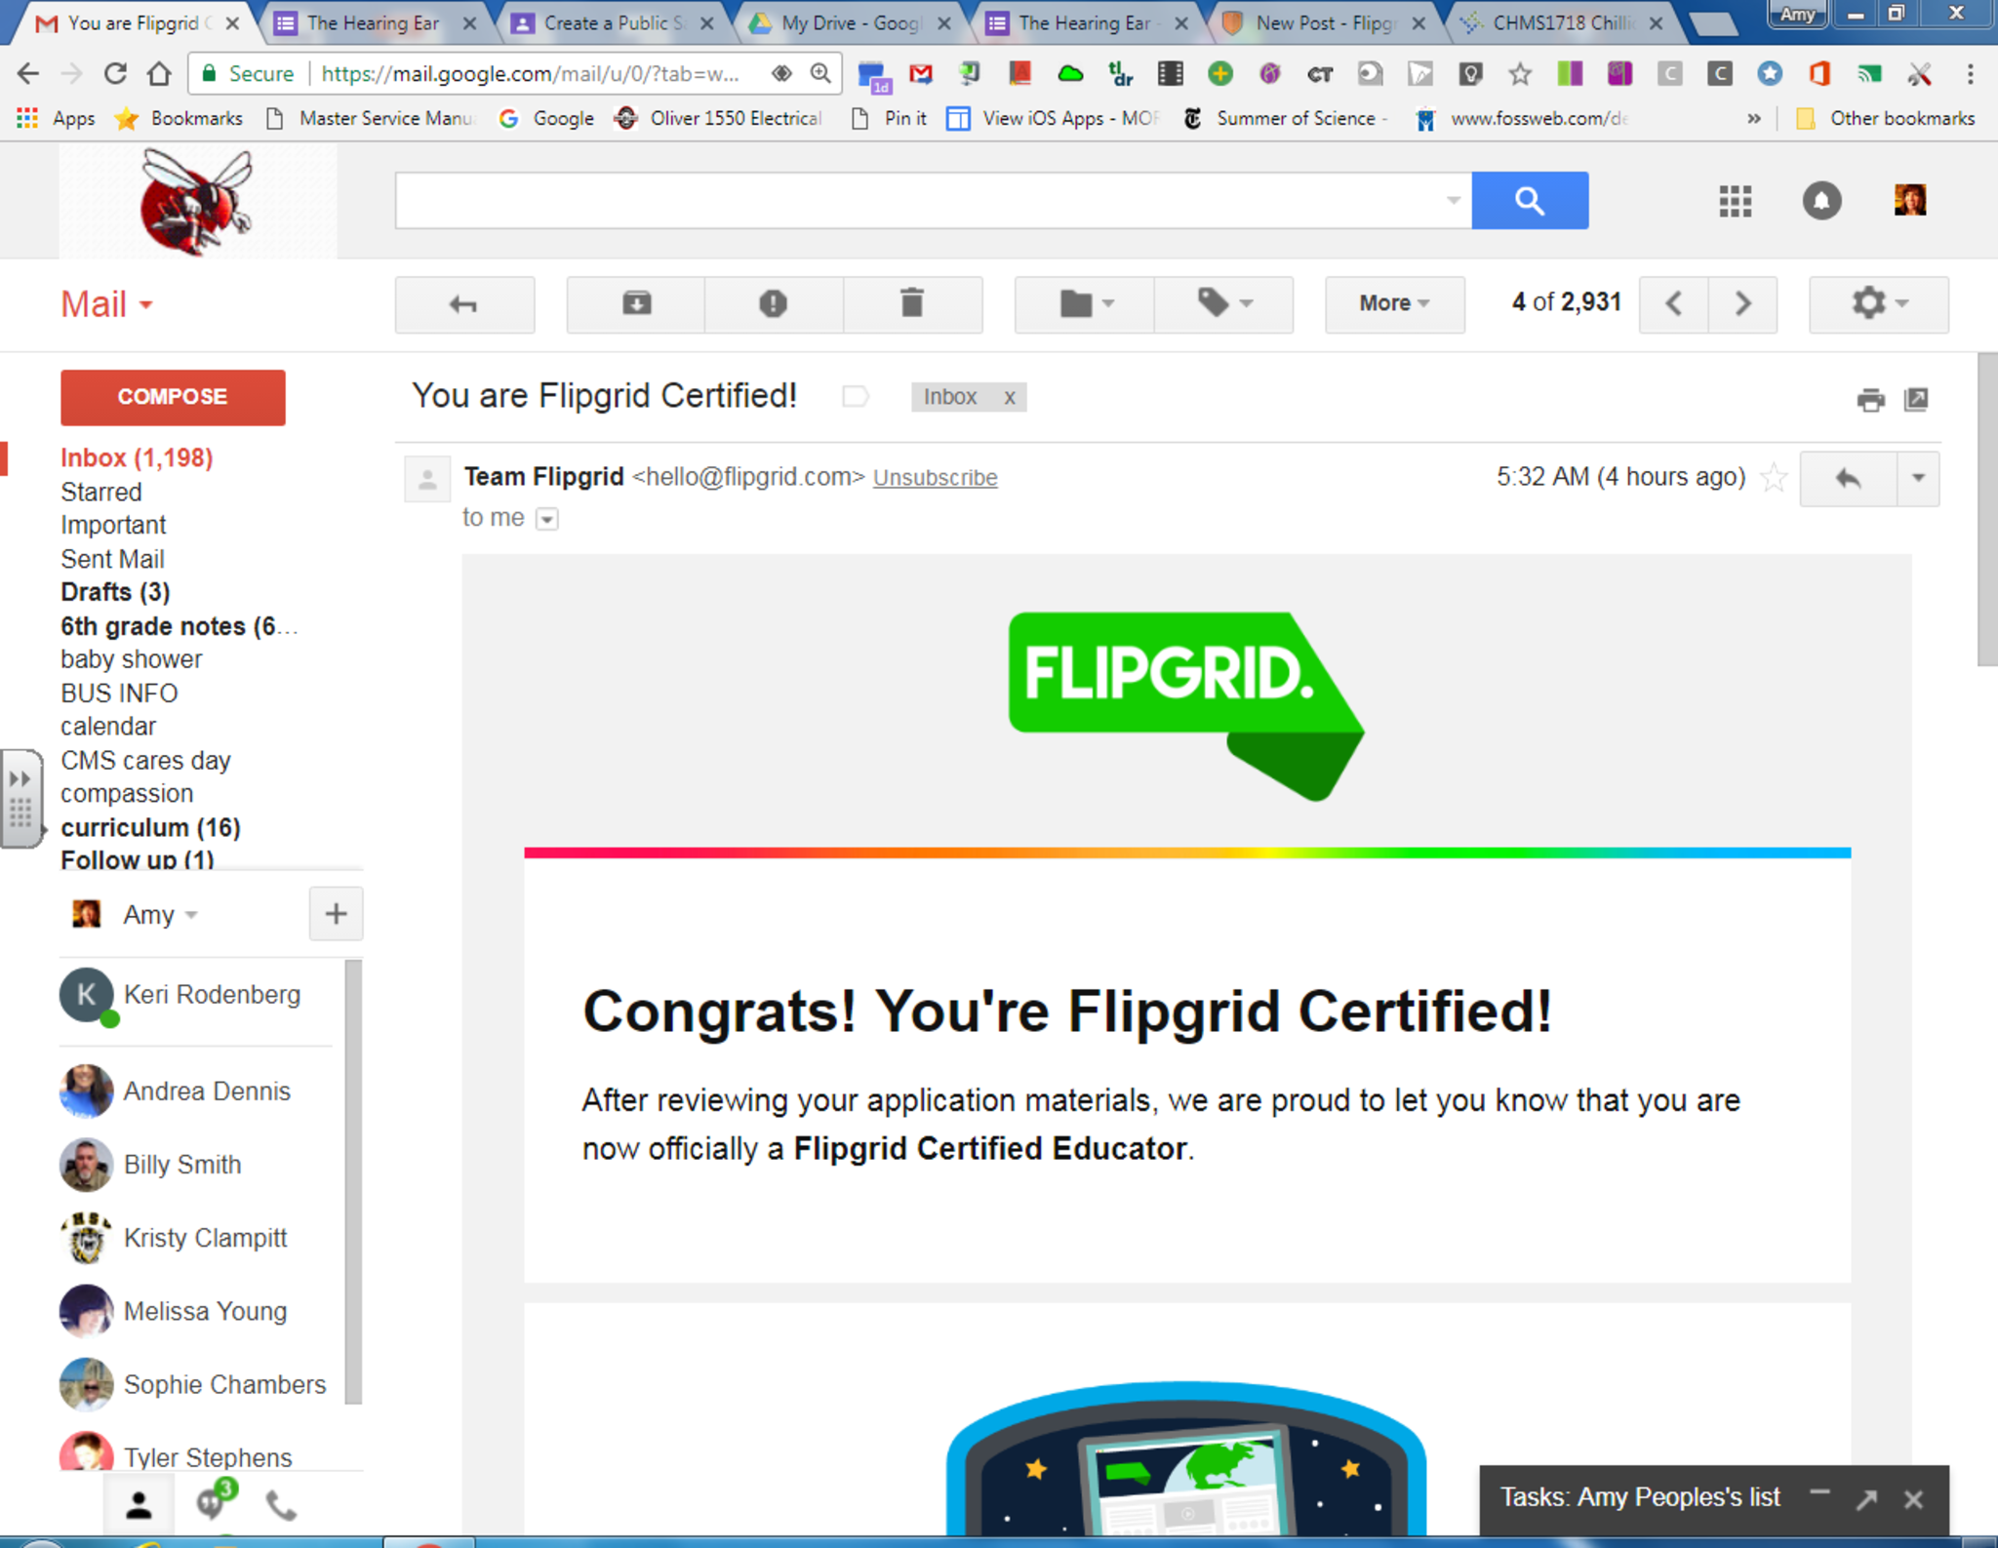Click the Unsubscribe link
1998x1548 pixels.
point(935,478)
